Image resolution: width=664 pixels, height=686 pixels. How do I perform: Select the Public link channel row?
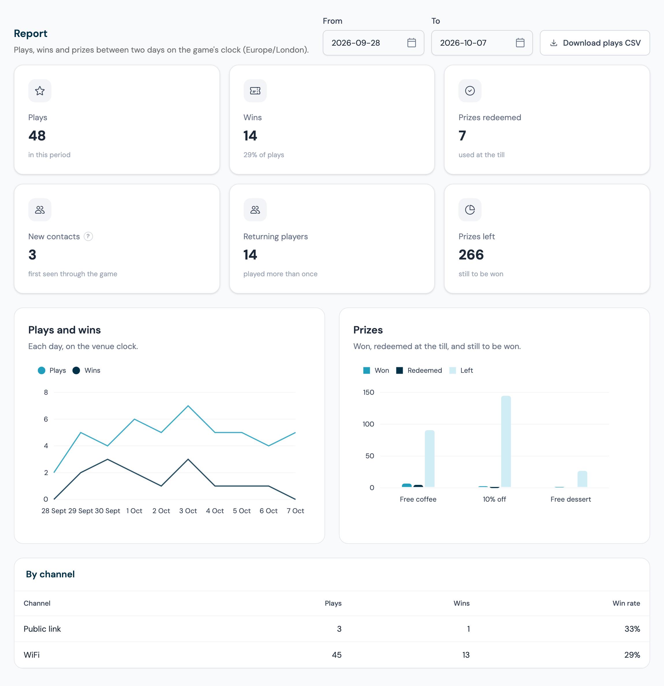(332, 629)
